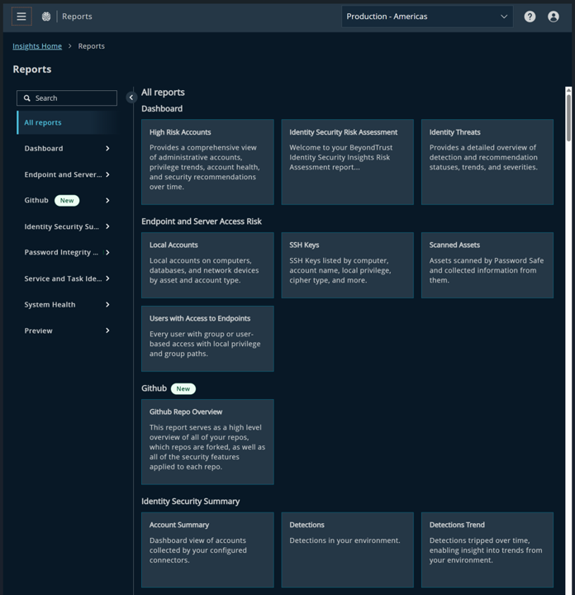Go to the Insights Home breadcrumb link
Image resolution: width=575 pixels, height=595 pixels.
(37, 46)
